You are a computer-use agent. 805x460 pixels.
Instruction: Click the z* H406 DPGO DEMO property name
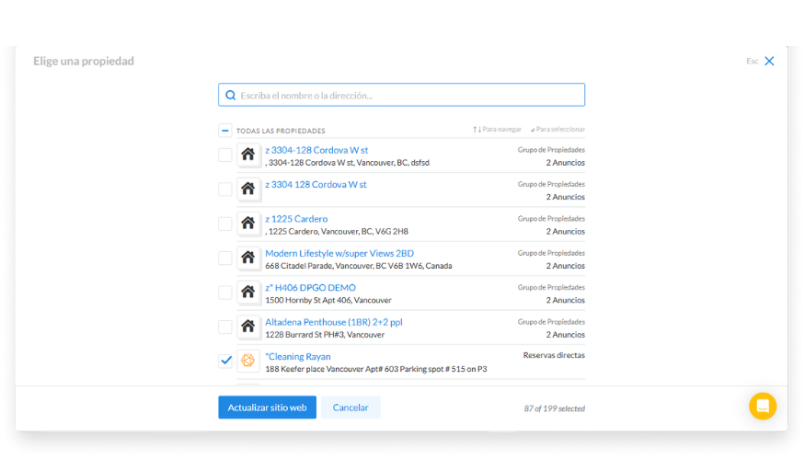[310, 288]
